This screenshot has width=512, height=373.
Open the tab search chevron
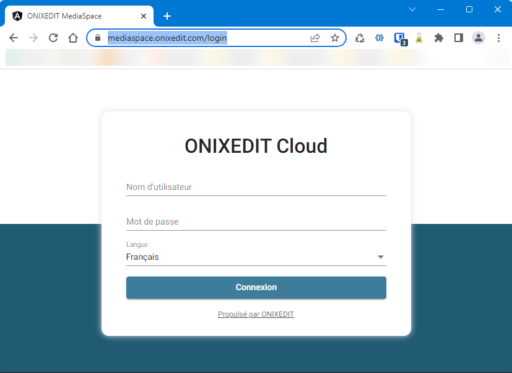click(x=412, y=9)
